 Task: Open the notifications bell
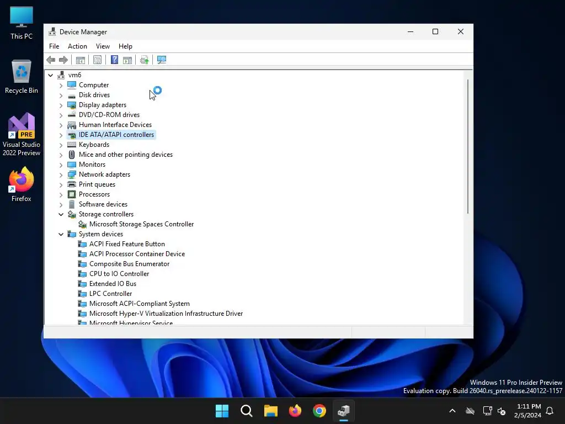[550, 411]
